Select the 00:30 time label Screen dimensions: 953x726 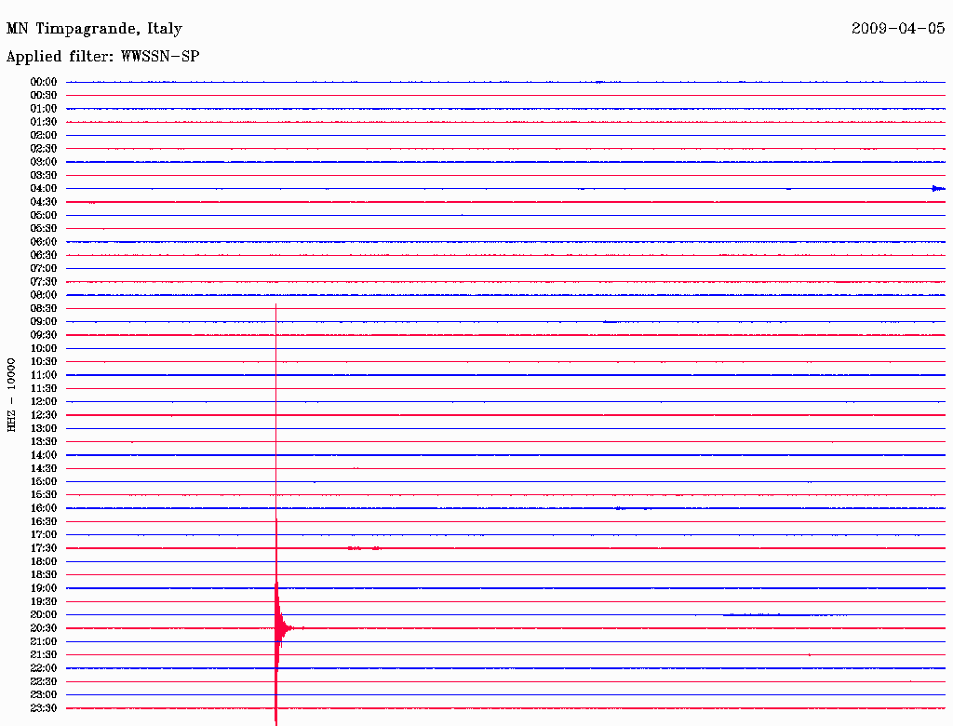pos(44,95)
